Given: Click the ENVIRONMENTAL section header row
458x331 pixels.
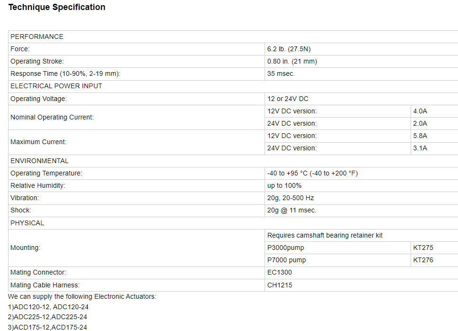Looking at the screenshot, I should (233, 161).
